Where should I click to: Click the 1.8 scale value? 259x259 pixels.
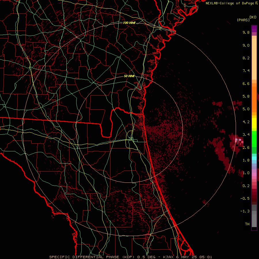246,160
